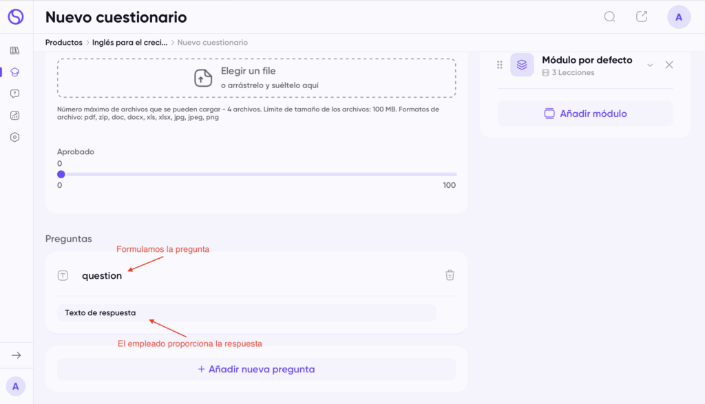
Task: Click the file upload icon
Action: pyautogui.click(x=202, y=78)
